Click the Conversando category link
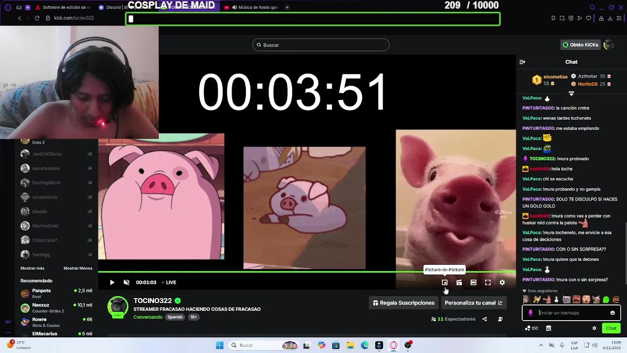This screenshot has width=627, height=353. point(148,317)
